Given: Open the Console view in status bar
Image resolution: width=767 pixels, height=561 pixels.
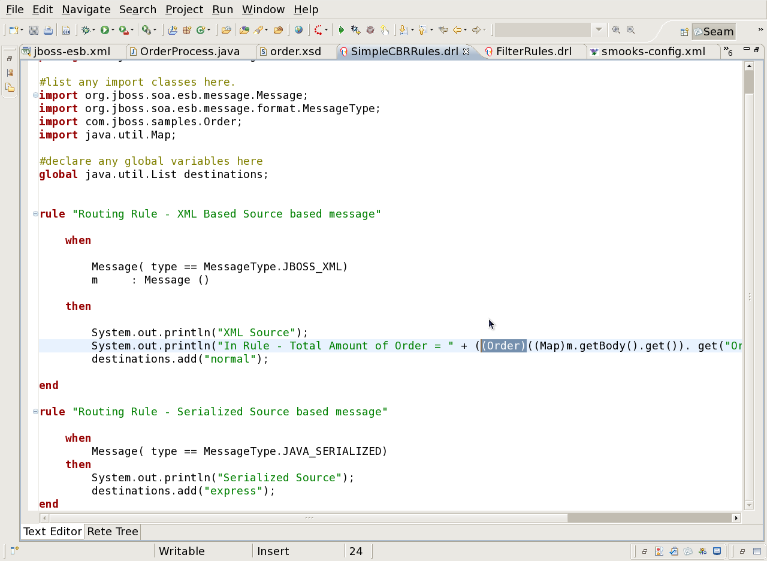Looking at the screenshot, I should coord(717,551).
